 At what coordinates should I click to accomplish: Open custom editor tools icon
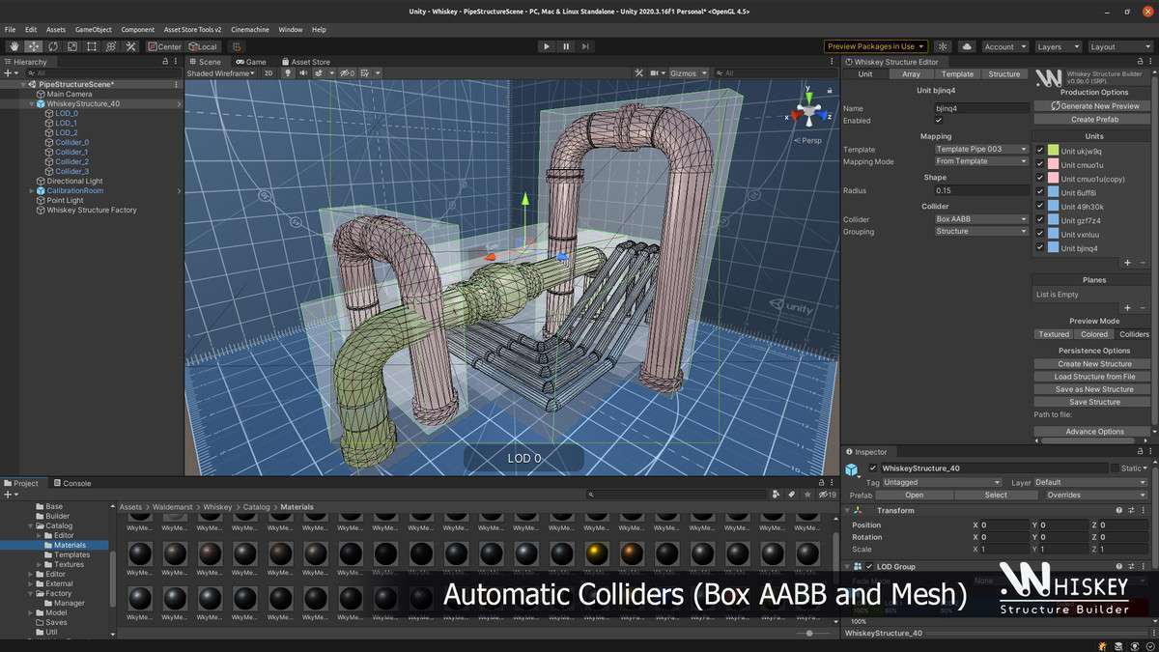(x=130, y=46)
